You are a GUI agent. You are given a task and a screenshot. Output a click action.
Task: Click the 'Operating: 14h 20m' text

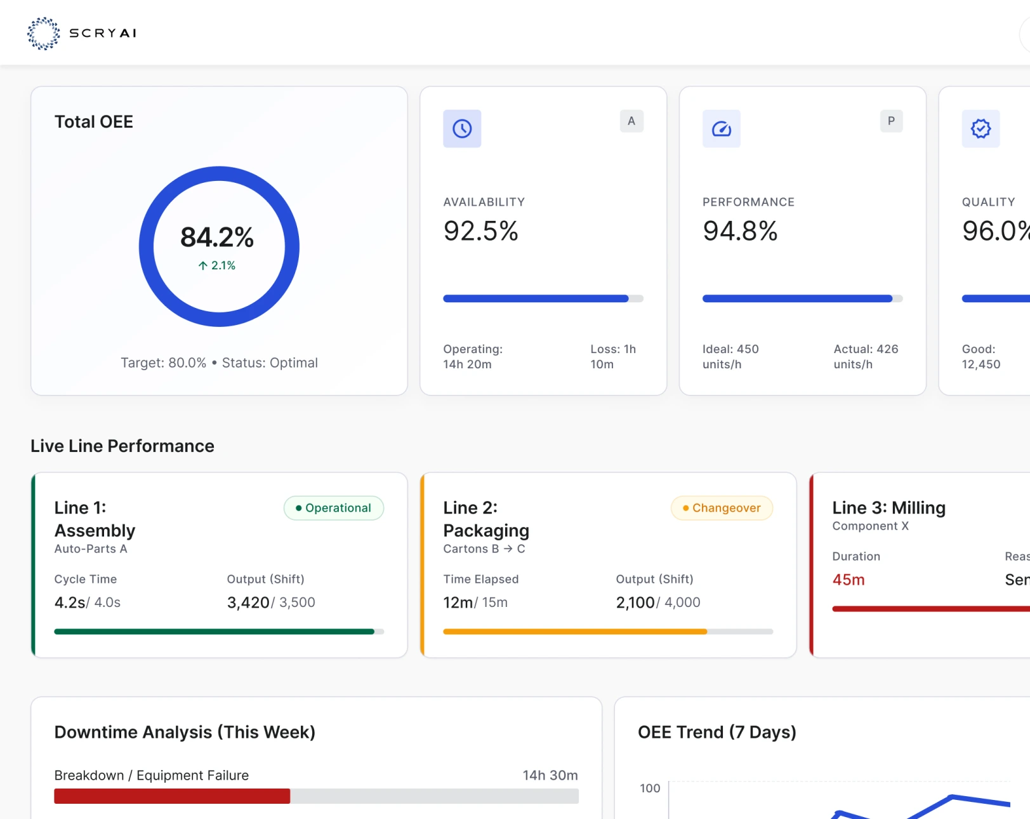coord(473,357)
